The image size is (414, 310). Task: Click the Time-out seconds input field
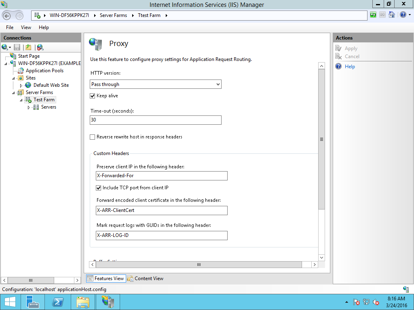click(x=155, y=120)
